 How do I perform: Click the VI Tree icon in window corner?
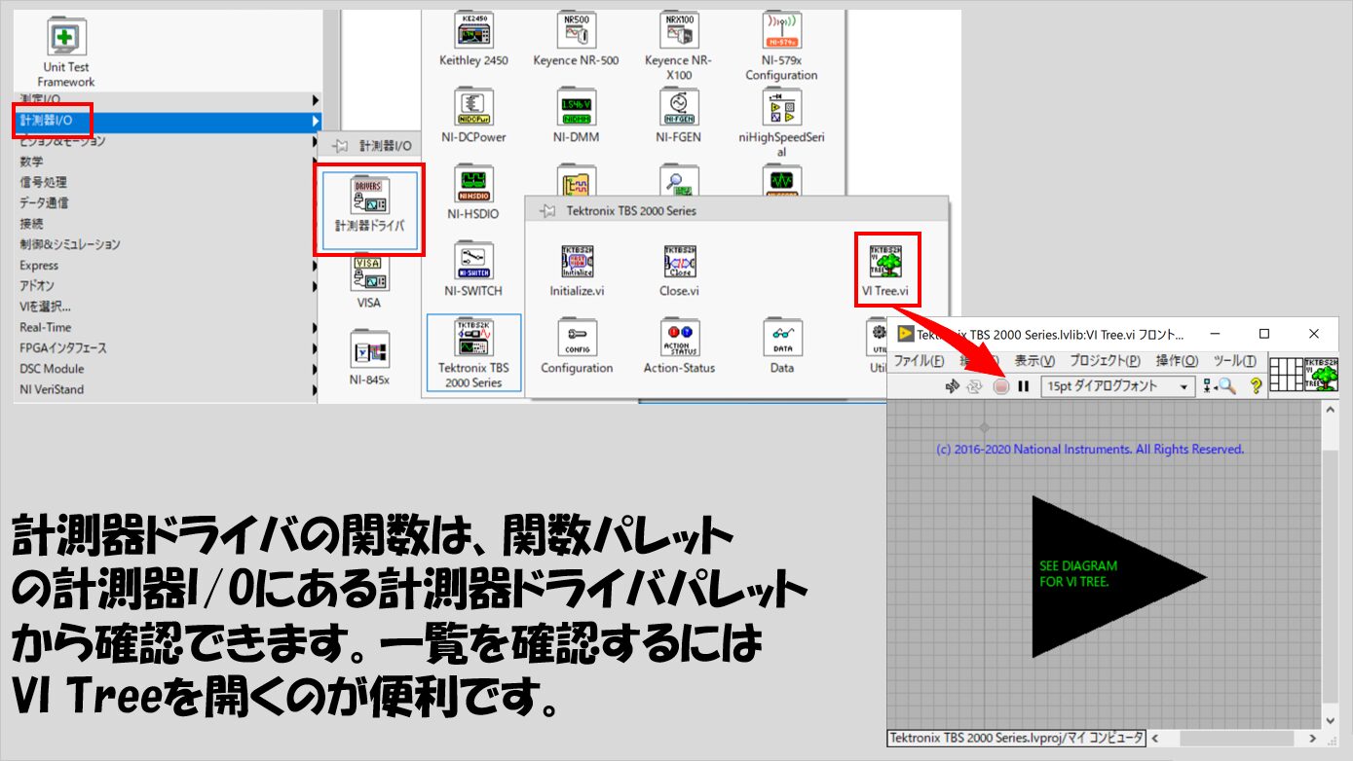click(1320, 375)
